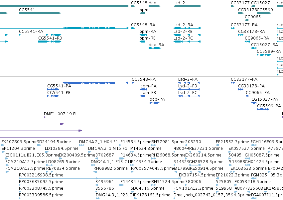The width and height of the screenshot is (283, 200).
Task: Select the CG5541-RB transcript
Action: 50,42
